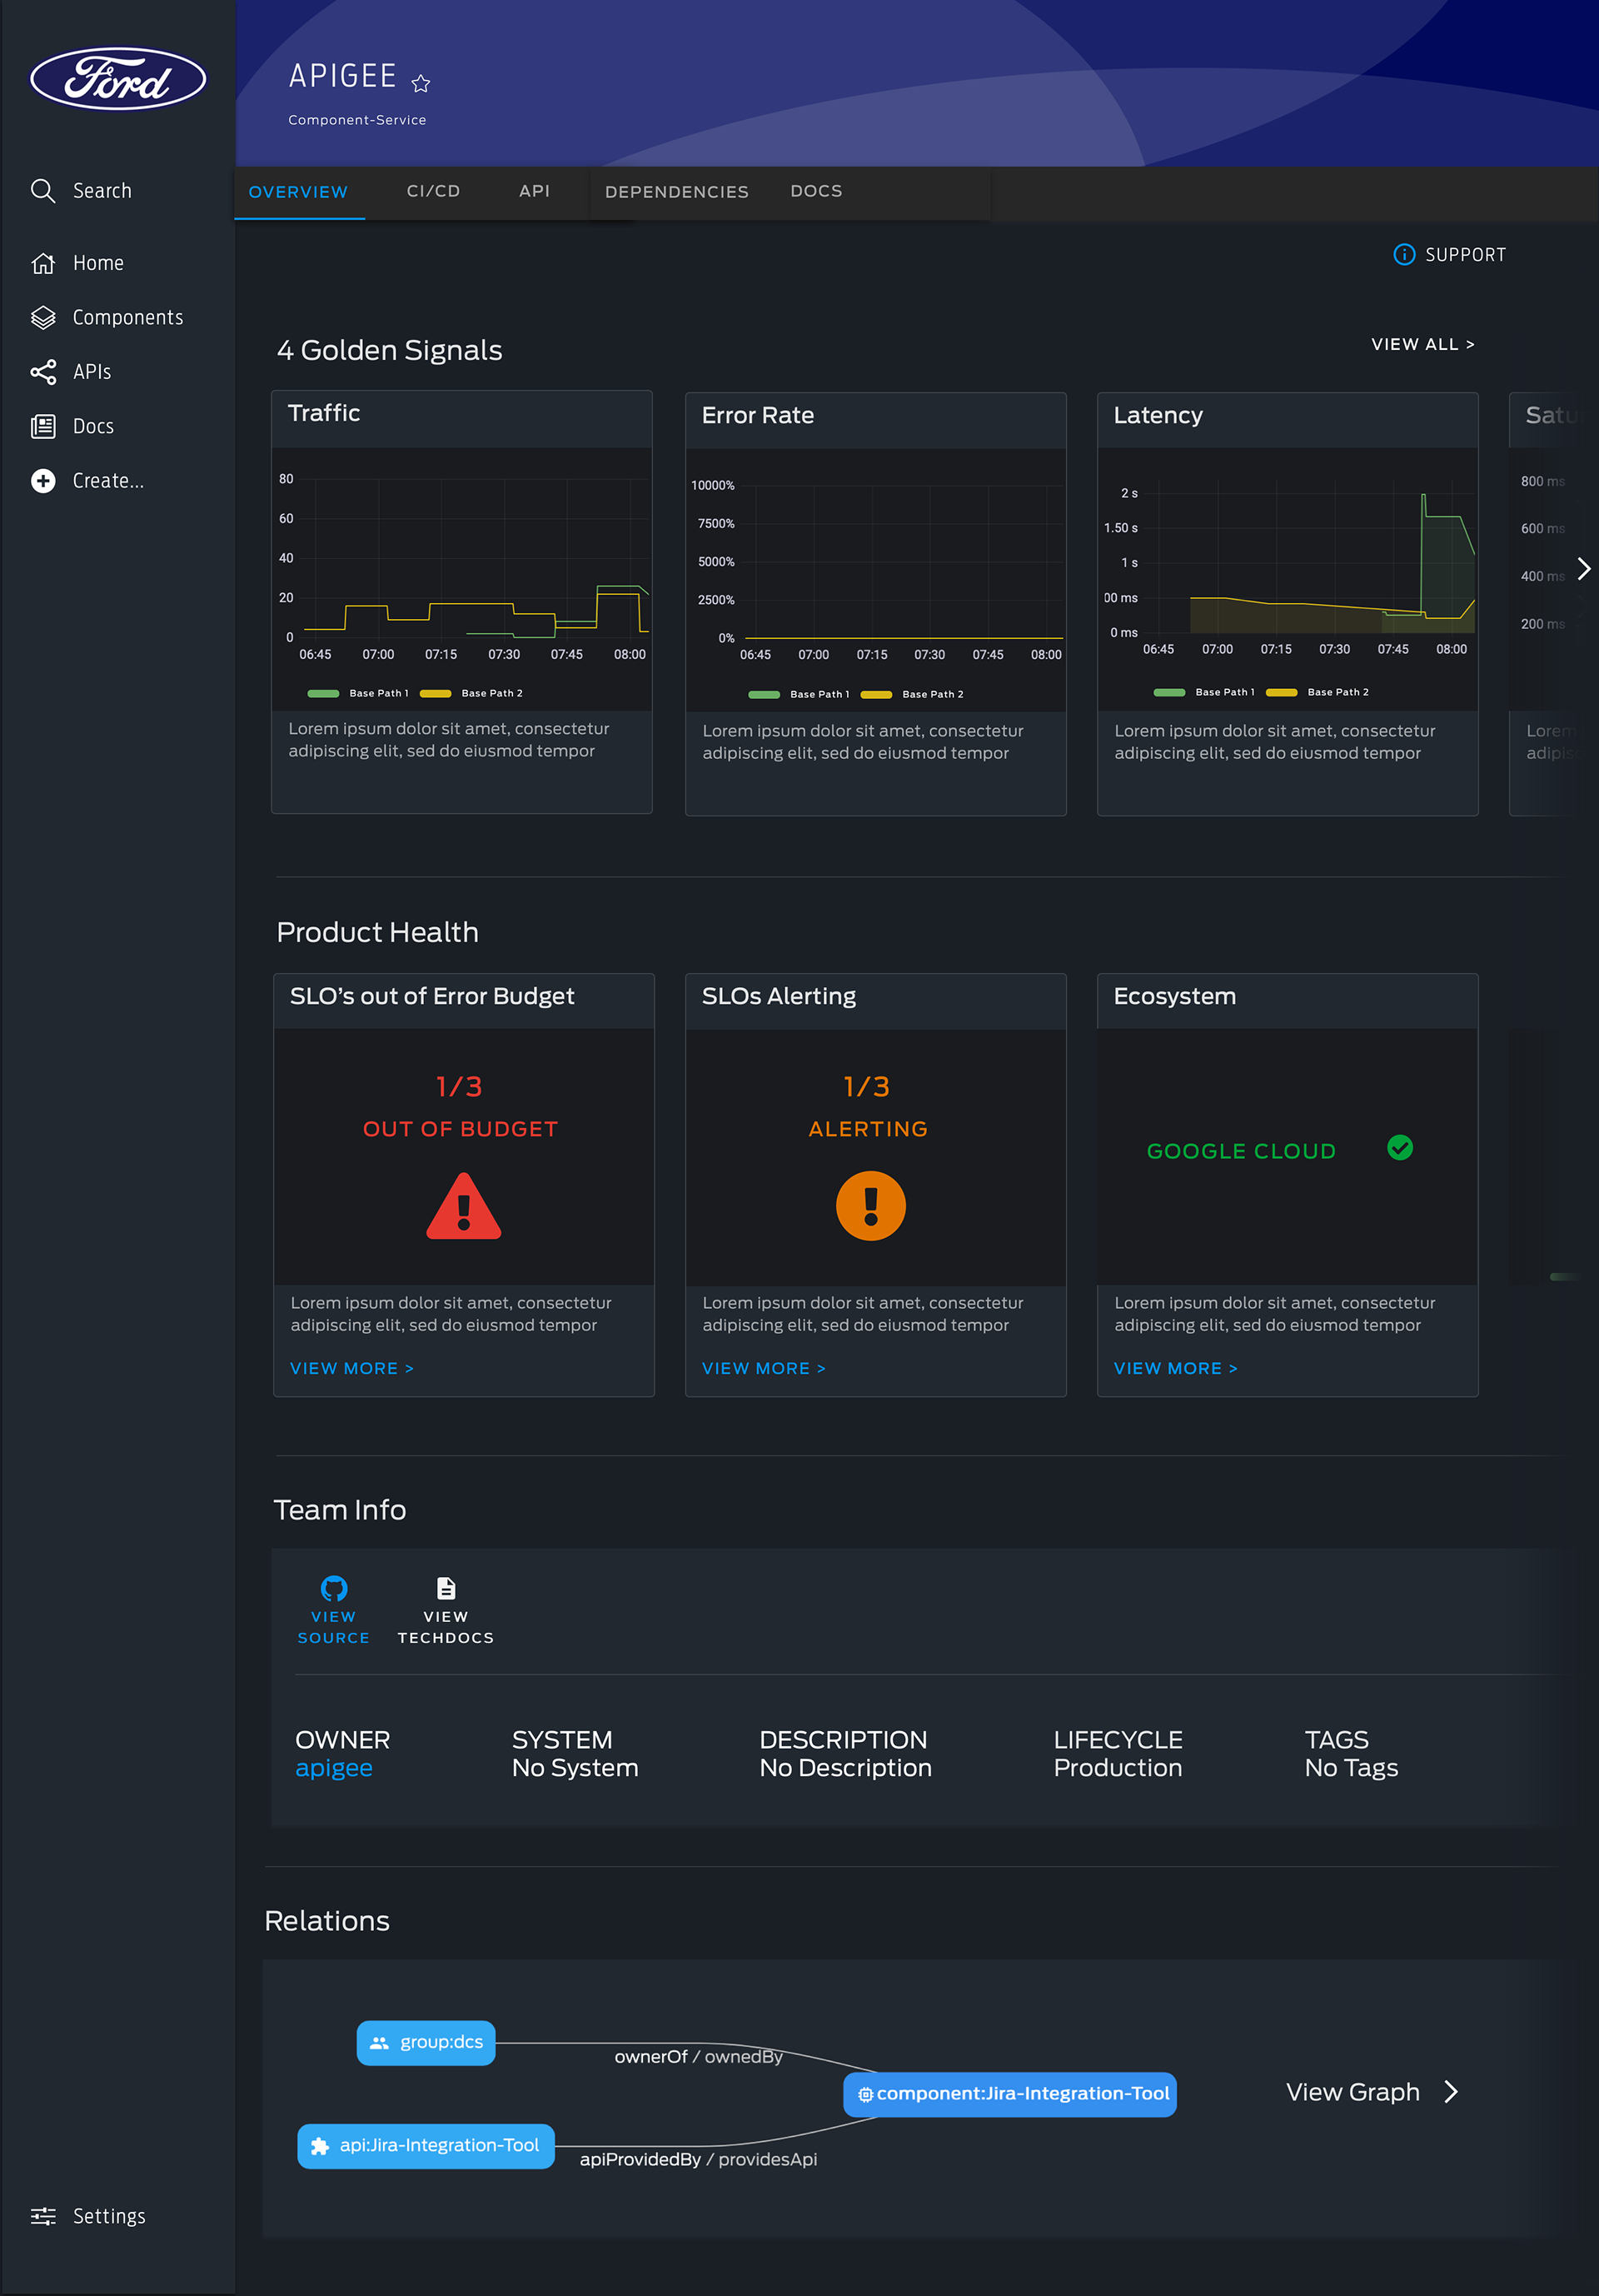The height and width of the screenshot is (2296, 1599).
Task: Click the api:Jira-Integration-Tool puzzle icon
Action: tap(320, 2146)
